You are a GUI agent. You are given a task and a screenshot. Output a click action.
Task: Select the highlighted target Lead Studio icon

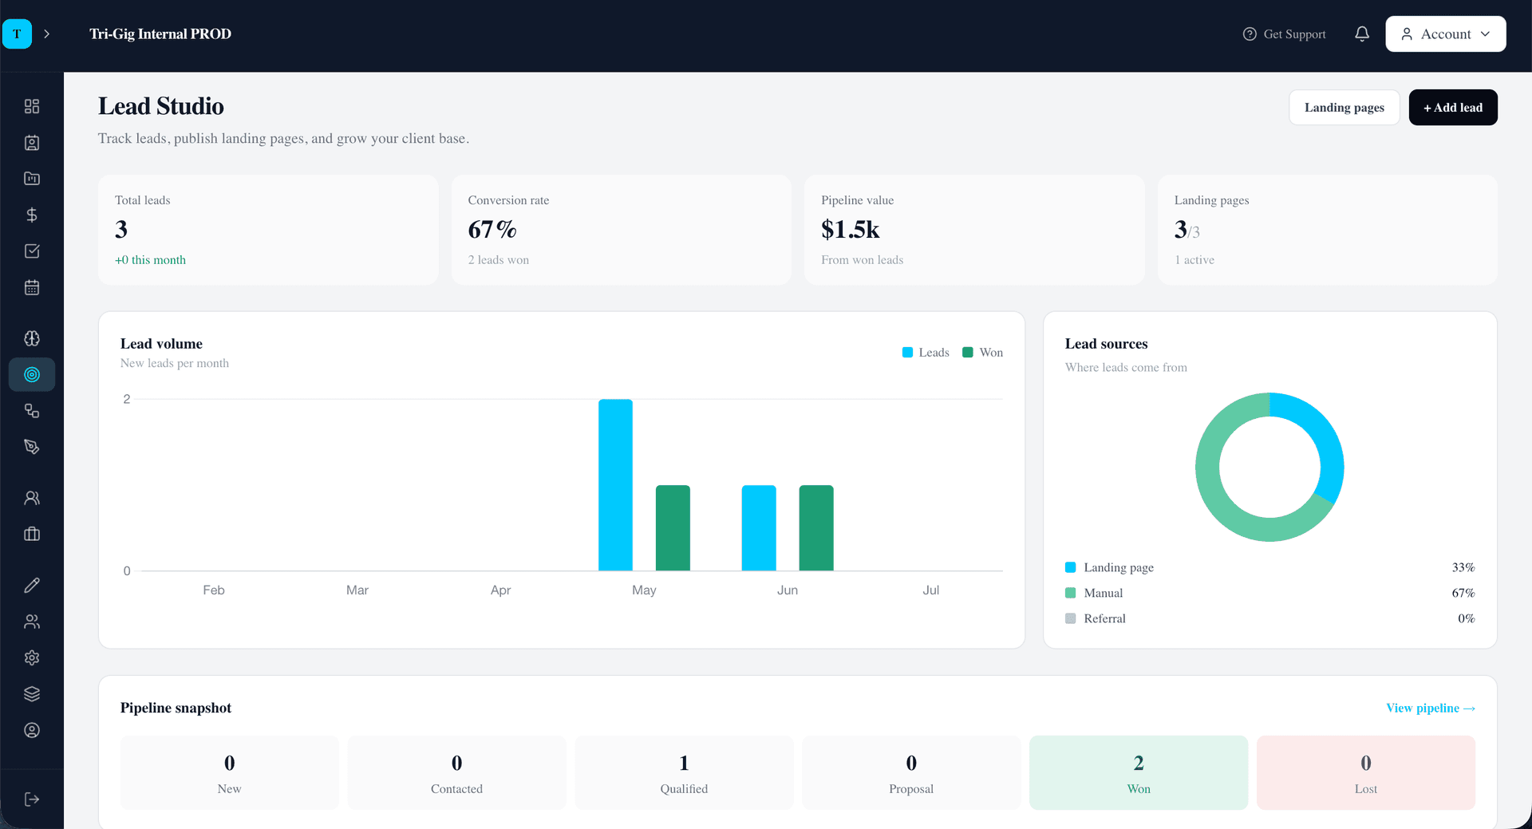coord(32,374)
